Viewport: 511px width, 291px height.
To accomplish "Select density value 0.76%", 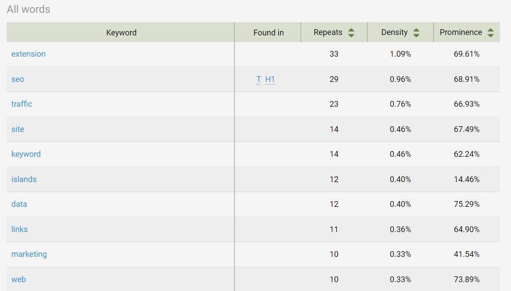I will coord(400,104).
